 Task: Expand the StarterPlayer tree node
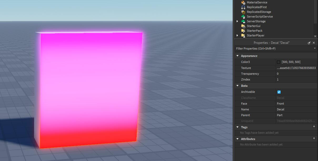coord(237,35)
